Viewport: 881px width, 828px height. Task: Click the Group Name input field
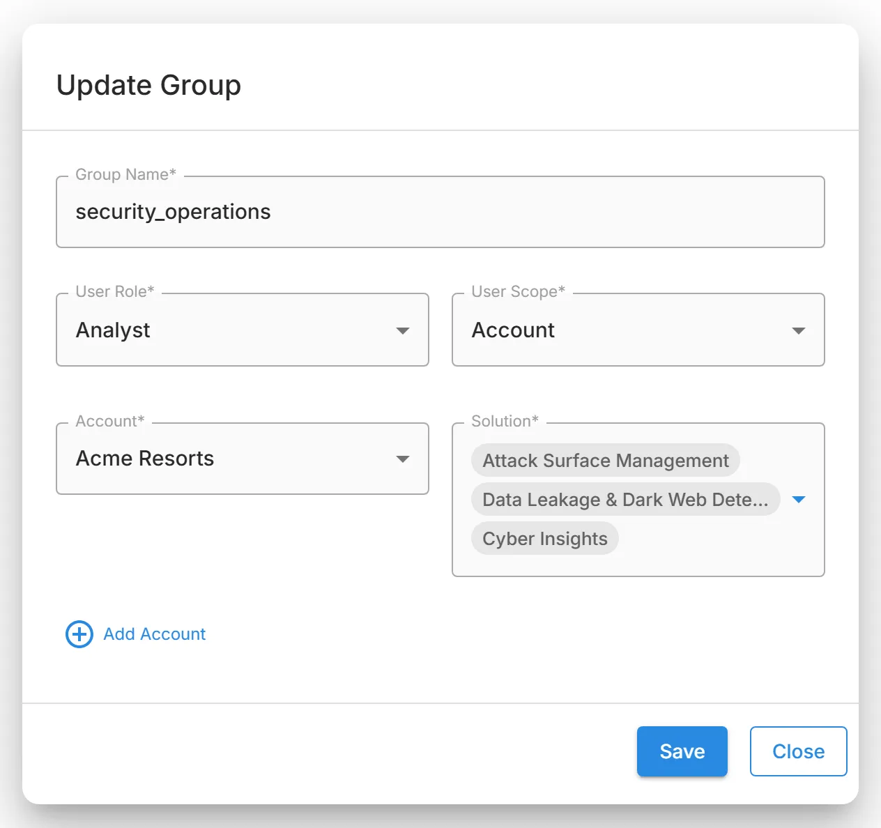(441, 212)
